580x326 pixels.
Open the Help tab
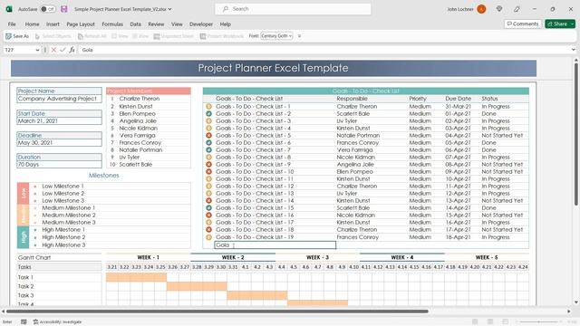[226, 24]
